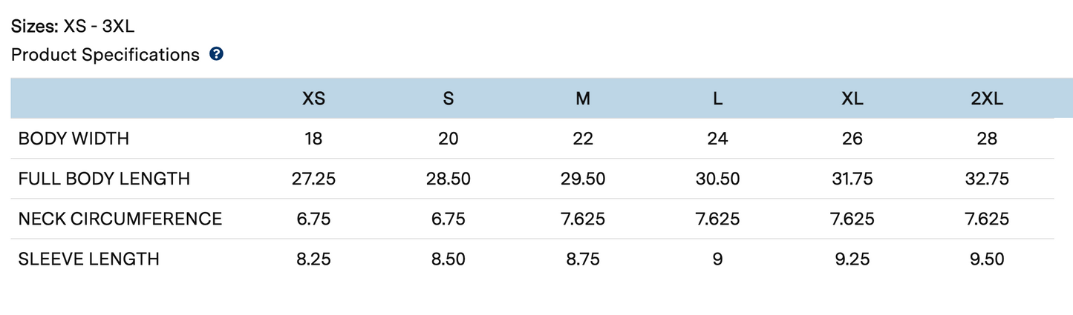The image size is (1073, 315).
Task: Click the 2XL body width value 28
Action: (987, 139)
